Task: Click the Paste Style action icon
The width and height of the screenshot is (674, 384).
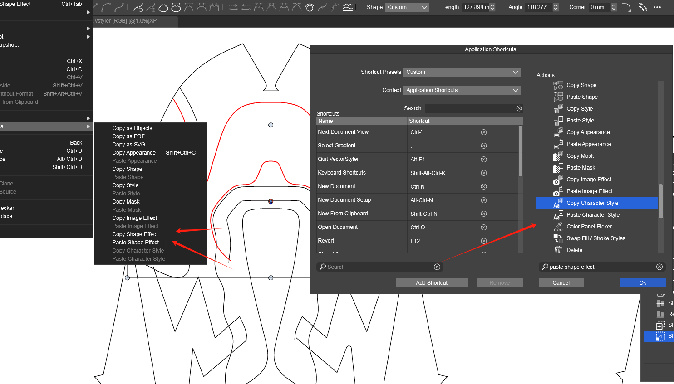Action: pos(558,121)
